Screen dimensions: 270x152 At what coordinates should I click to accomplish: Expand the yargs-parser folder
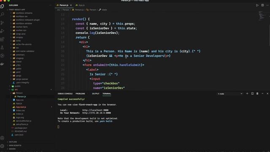pyautogui.click(x=22, y=79)
